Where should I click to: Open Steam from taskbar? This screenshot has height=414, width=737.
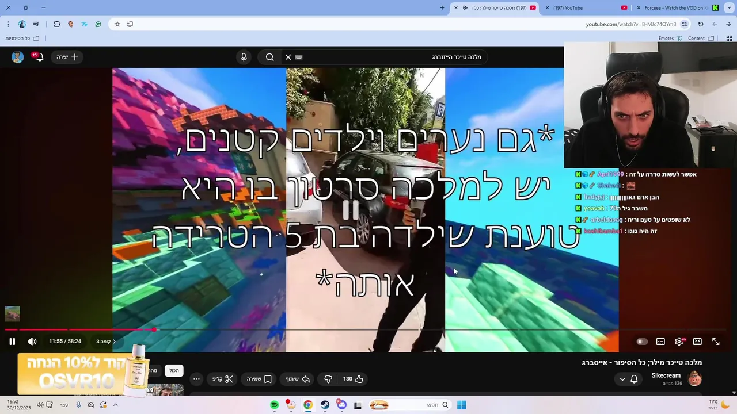325,405
